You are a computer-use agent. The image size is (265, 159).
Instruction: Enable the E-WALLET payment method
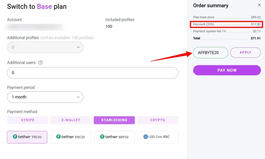(71, 120)
